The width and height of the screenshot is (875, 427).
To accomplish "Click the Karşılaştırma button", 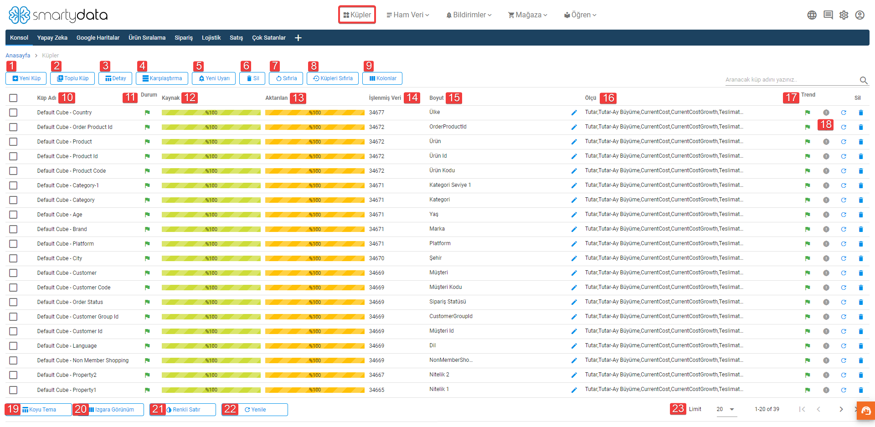I will [x=162, y=78].
